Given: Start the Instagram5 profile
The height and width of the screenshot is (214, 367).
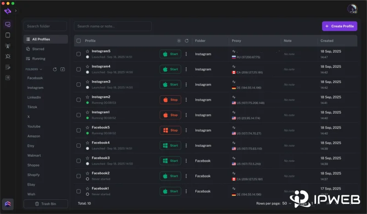Looking at the screenshot, I should point(170,54).
